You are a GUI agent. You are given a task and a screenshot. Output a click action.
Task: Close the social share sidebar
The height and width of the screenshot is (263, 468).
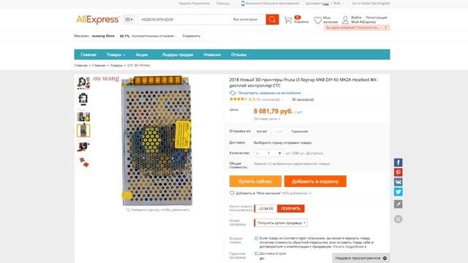pos(398,219)
